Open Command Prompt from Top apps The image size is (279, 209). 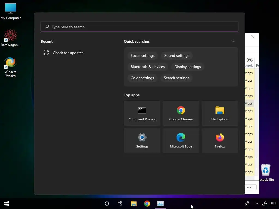click(142, 113)
